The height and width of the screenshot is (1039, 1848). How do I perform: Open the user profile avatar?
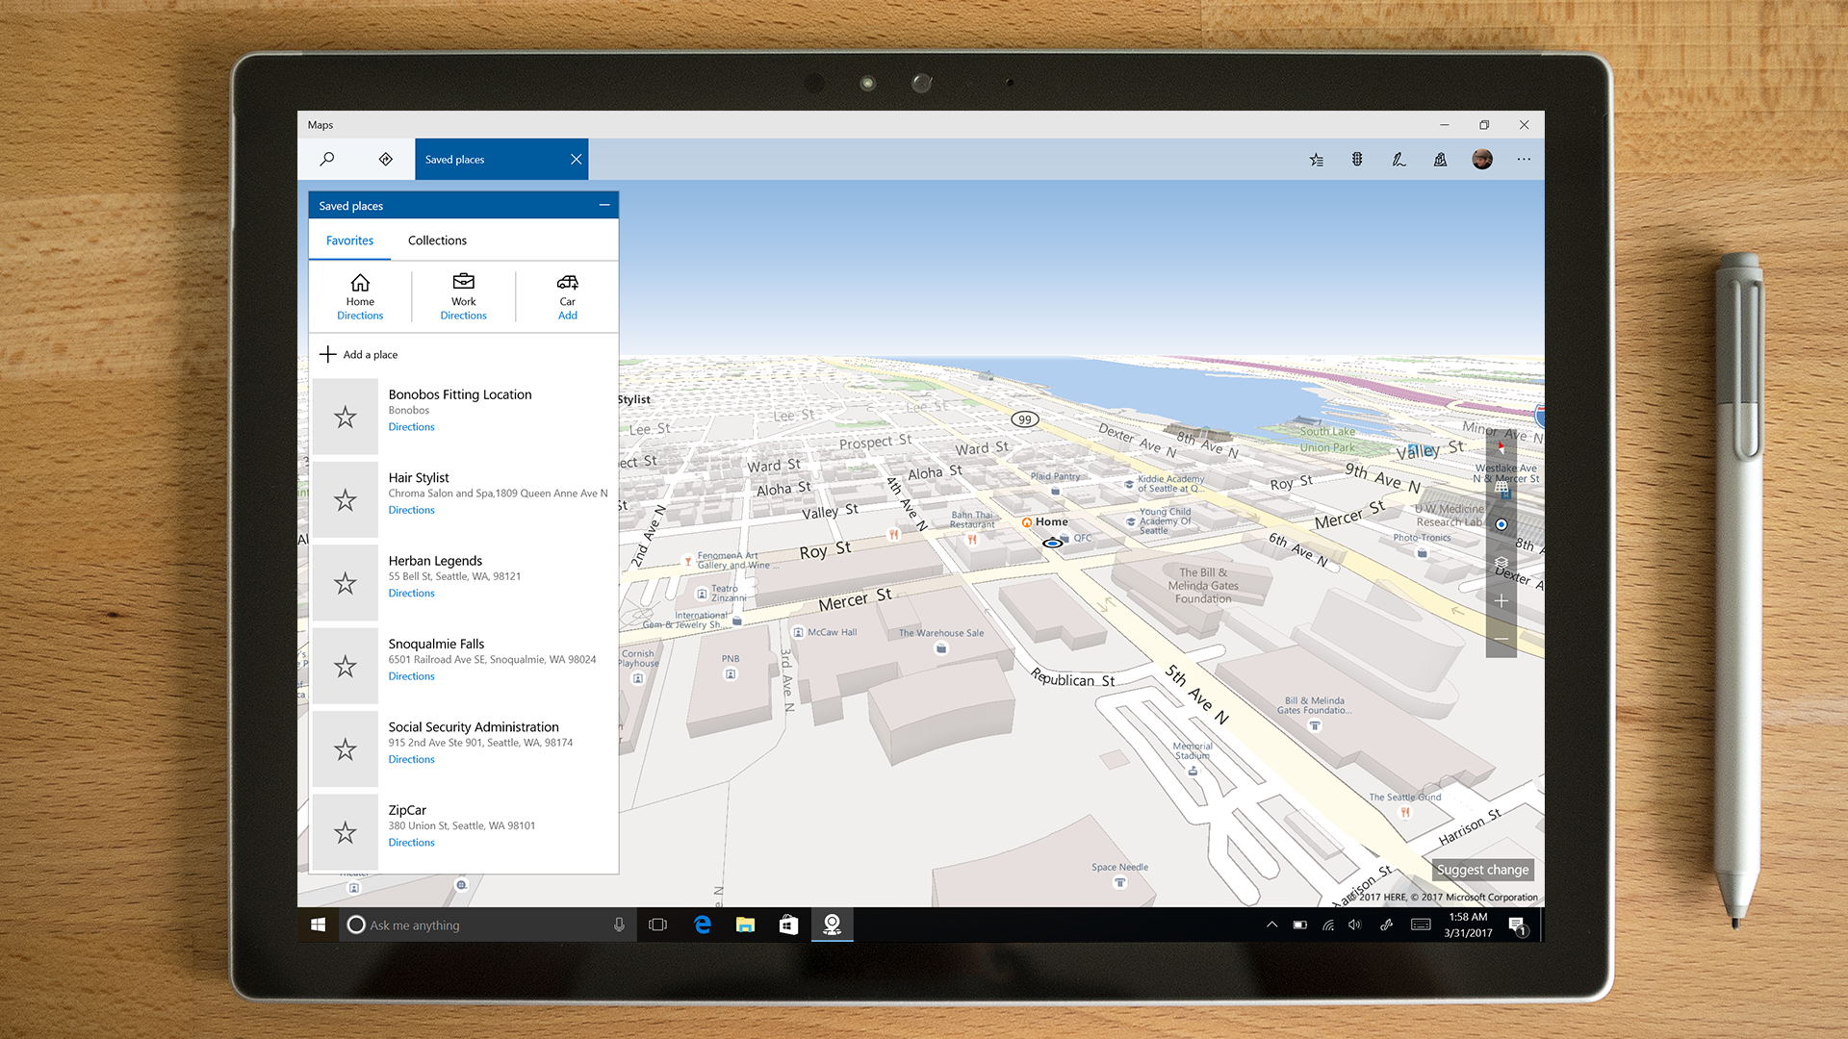1482,160
